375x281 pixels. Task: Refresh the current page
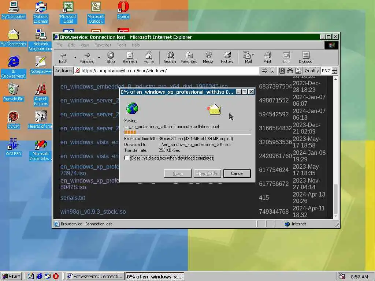tap(130, 57)
